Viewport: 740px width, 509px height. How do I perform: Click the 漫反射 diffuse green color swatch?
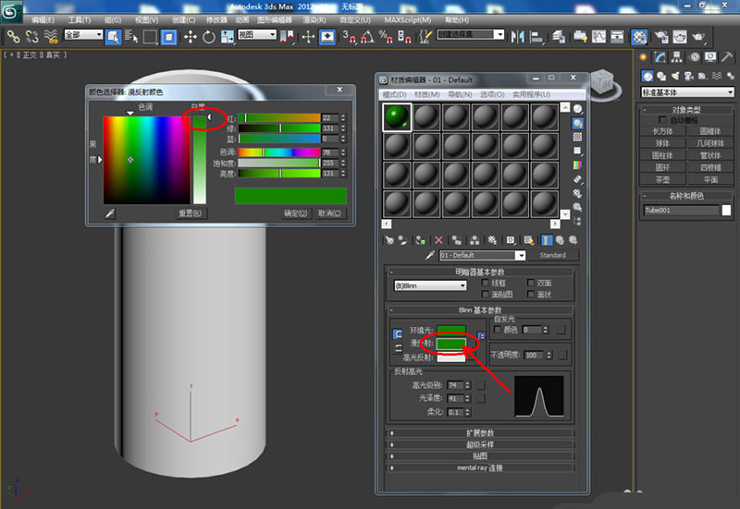point(450,343)
